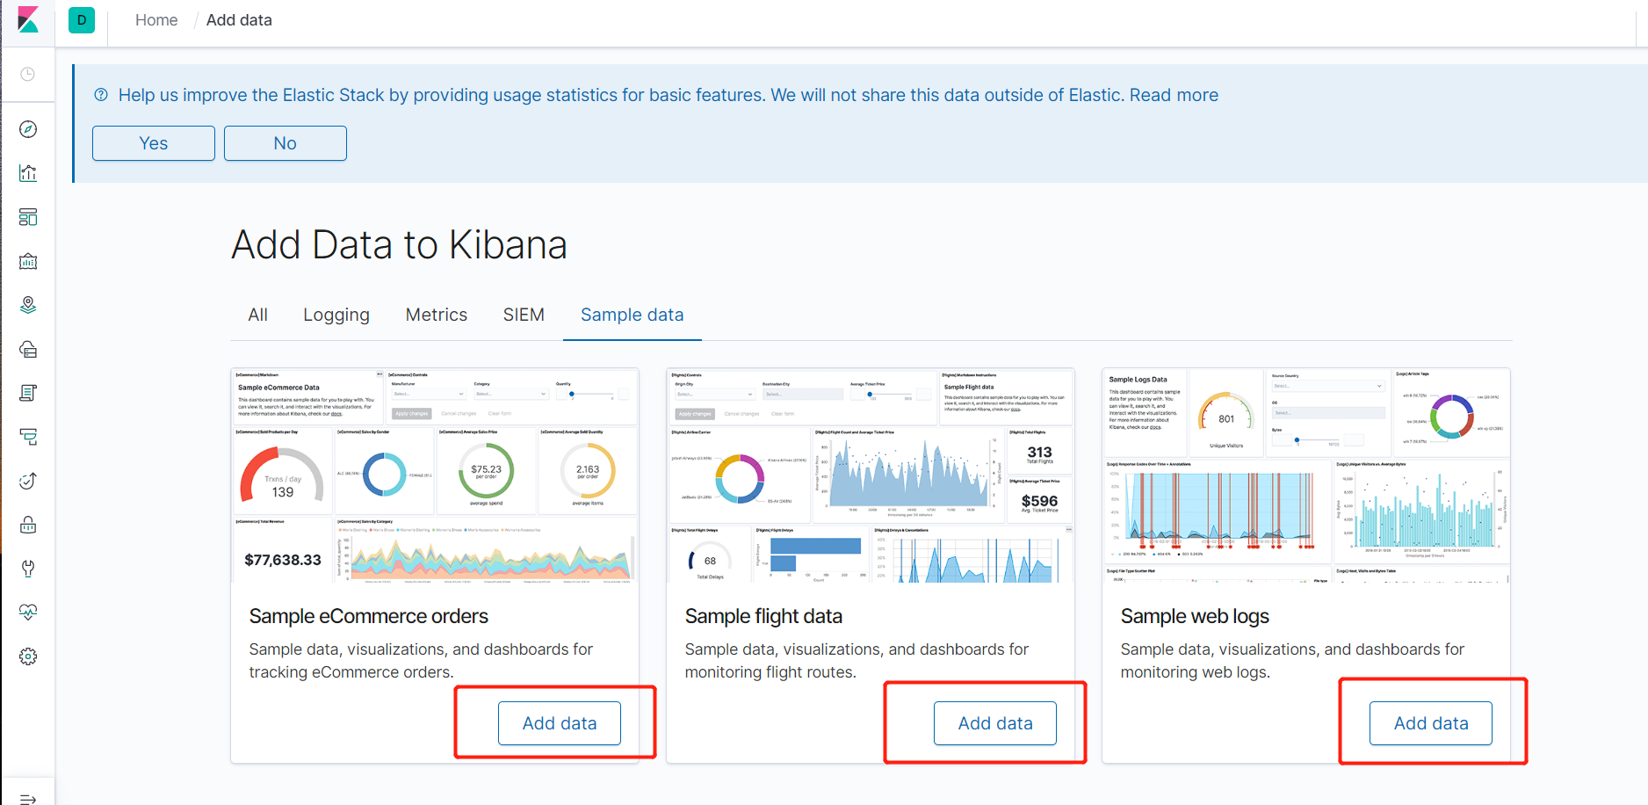Screen dimensions: 1648x805
Task: Open Dashboard icon in sidebar
Action: 28,217
